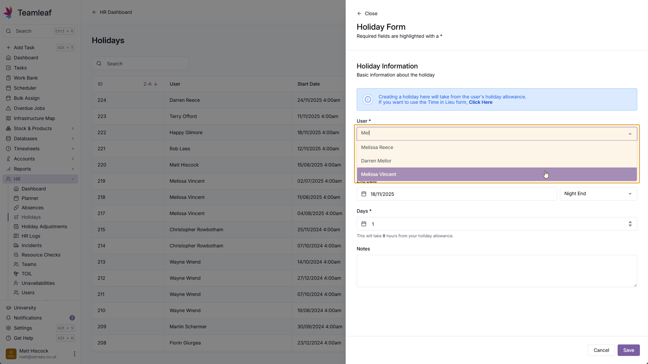648x364 pixels.
Task: Click the back arrow next to HR Dashboard
Action: pos(94,12)
